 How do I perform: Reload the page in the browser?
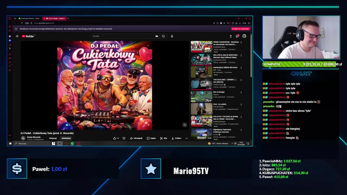[22, 23]
